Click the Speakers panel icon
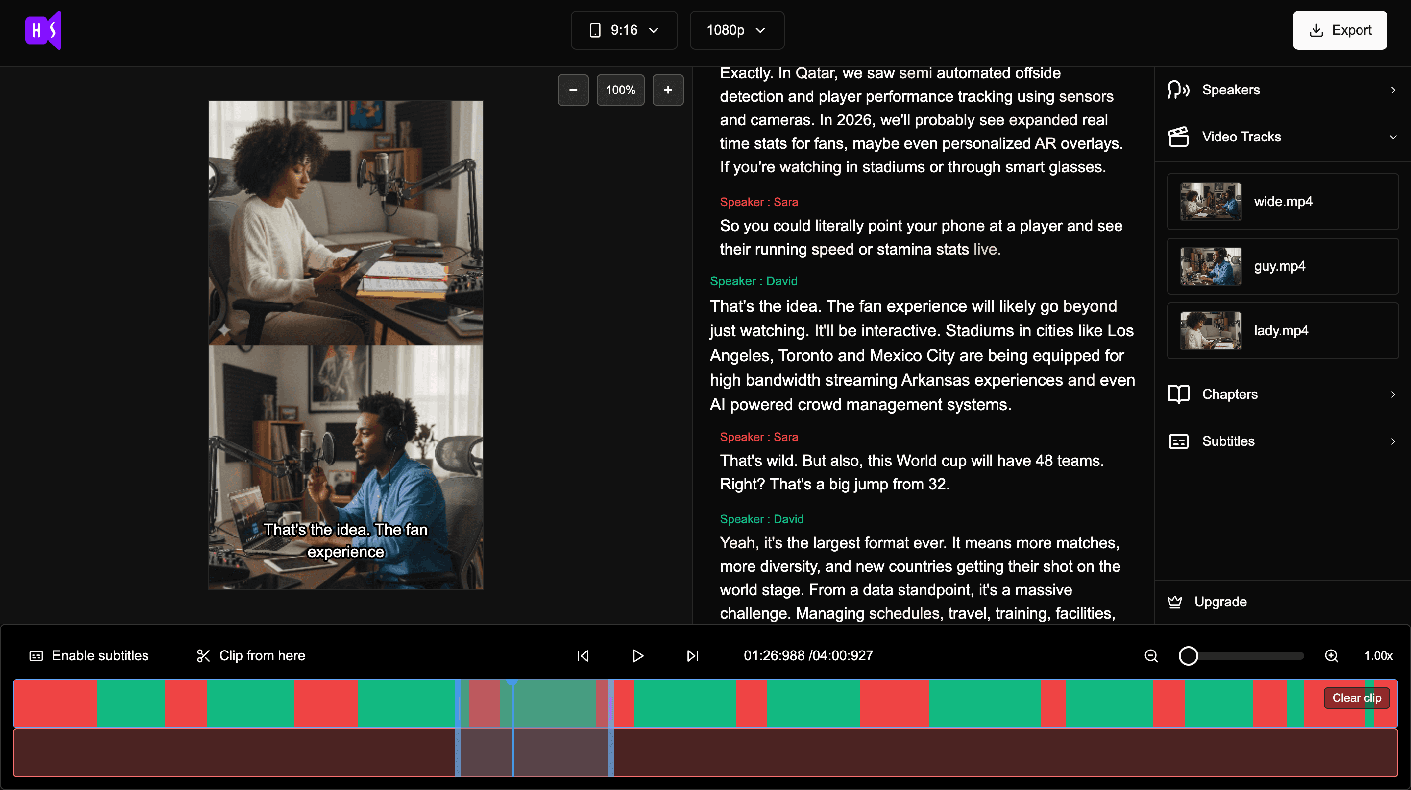Viewport: 1411px width, 790px height. pos(1179,89)
